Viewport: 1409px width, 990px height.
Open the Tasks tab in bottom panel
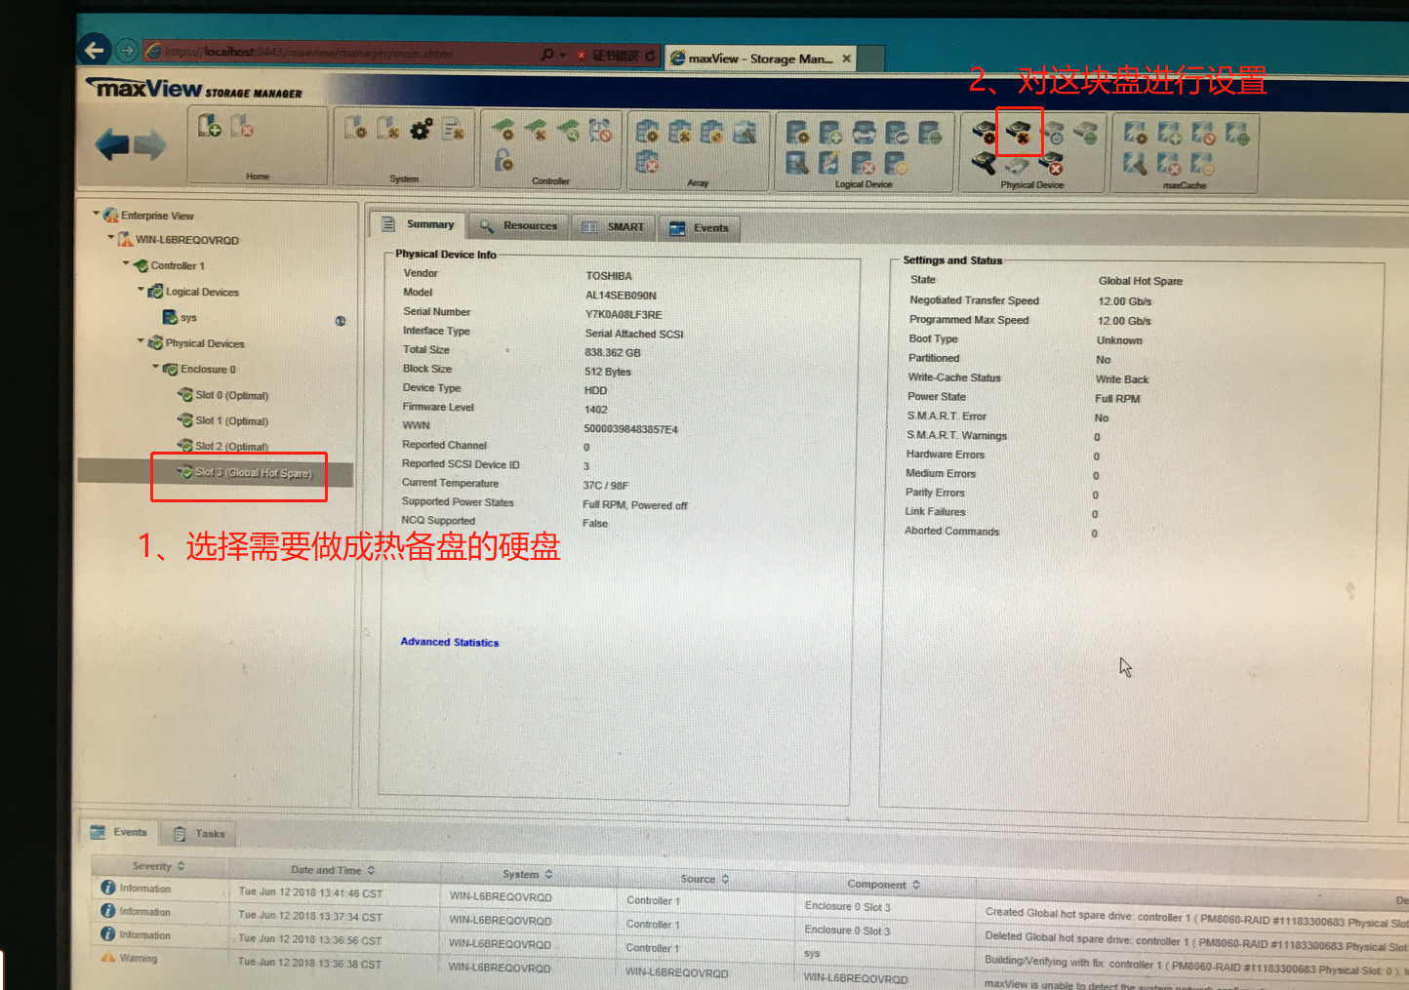point(199,834)
